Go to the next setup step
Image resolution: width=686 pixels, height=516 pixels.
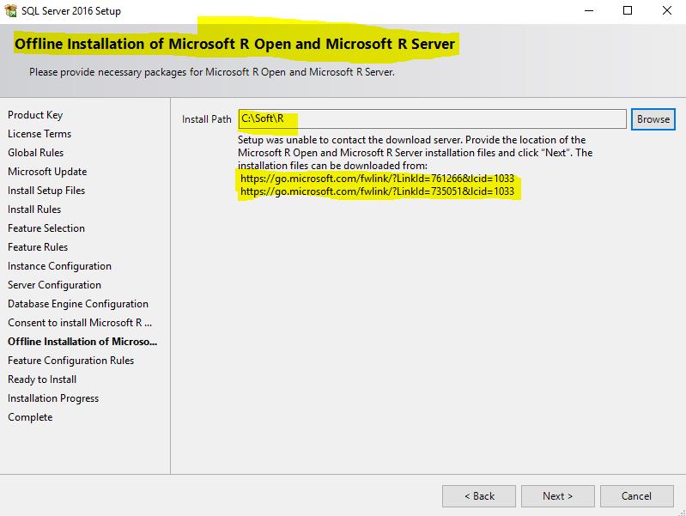click(557, 496)
